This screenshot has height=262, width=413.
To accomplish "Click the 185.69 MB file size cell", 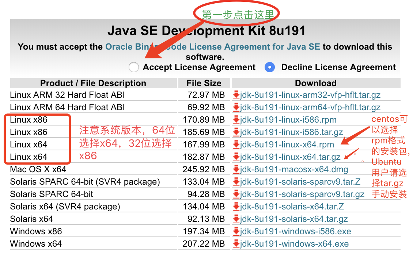I will (x=204, y=132).
